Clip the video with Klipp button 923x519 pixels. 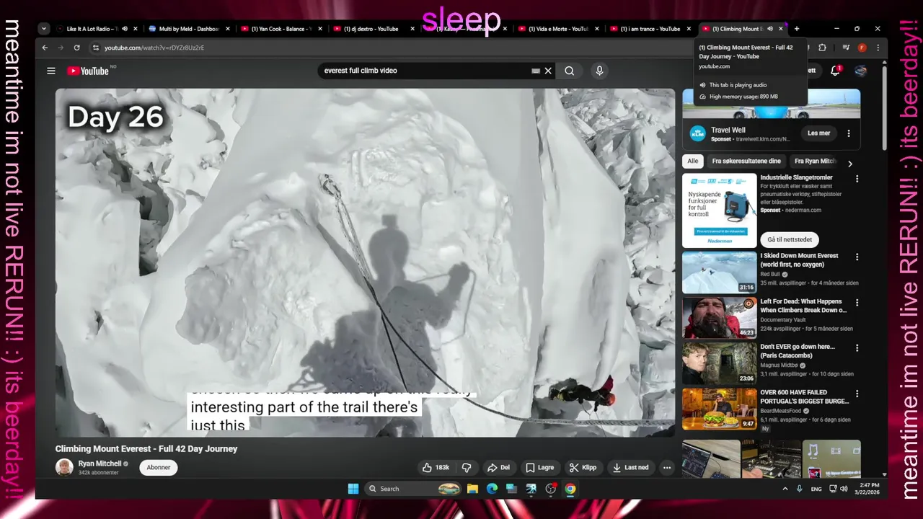(x=583, y=467)
